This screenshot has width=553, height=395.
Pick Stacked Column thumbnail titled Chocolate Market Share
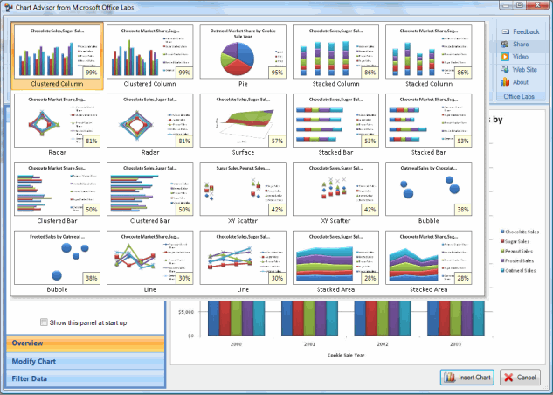point(428,52)
